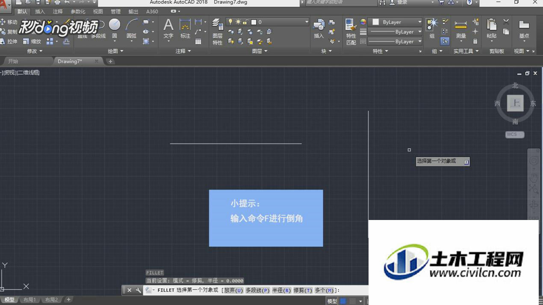Open the Manage (管理) ribbon tab

(115, 12)
